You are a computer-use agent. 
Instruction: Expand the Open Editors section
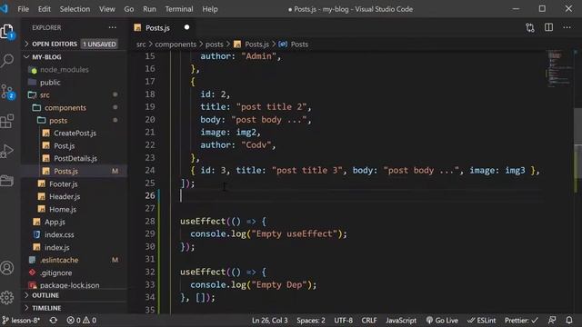[x=71, y=44]
